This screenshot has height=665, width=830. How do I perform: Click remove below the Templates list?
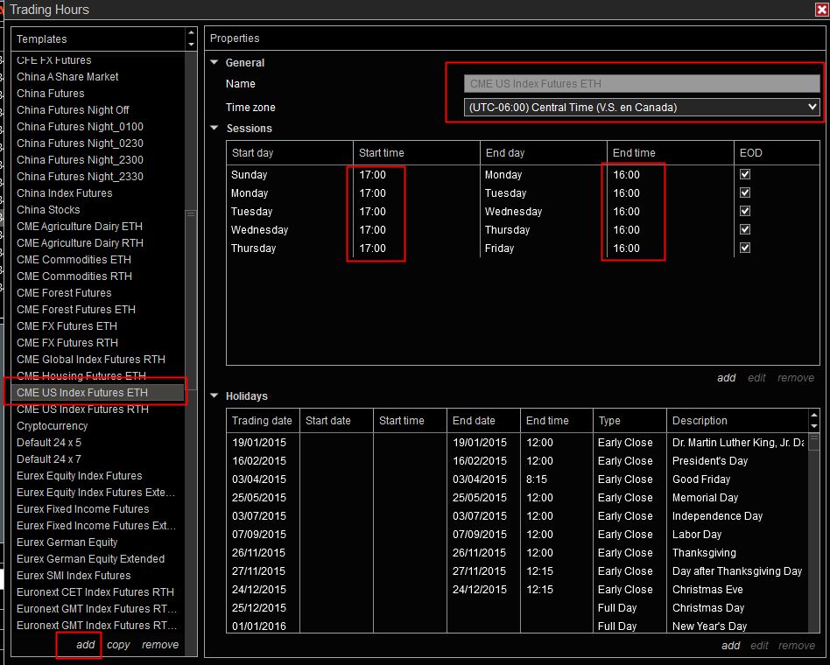pos(160,645)
